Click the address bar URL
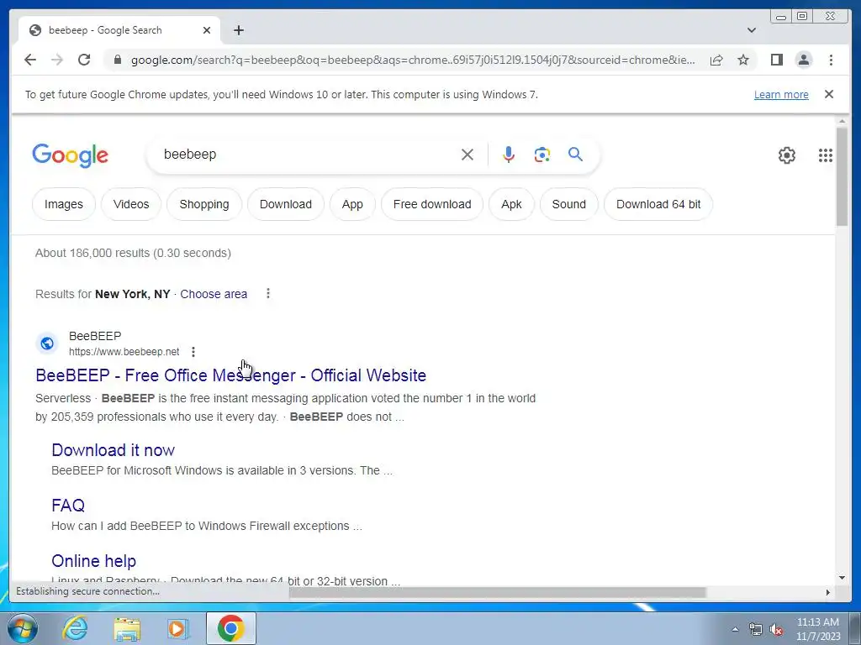 (x=413, y=60)
